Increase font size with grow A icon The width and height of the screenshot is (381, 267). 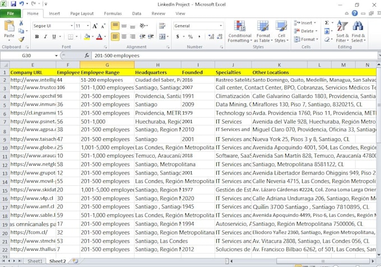tap(95, 26)
